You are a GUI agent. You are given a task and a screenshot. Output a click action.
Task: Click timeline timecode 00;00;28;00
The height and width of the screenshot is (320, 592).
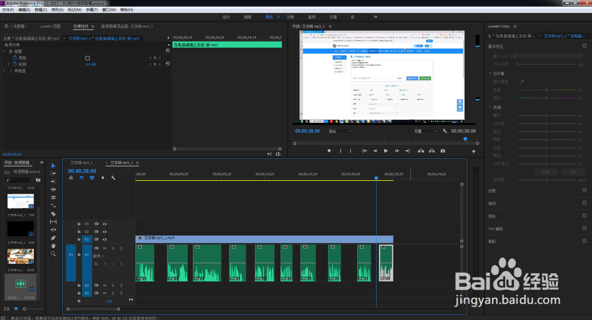82,171
